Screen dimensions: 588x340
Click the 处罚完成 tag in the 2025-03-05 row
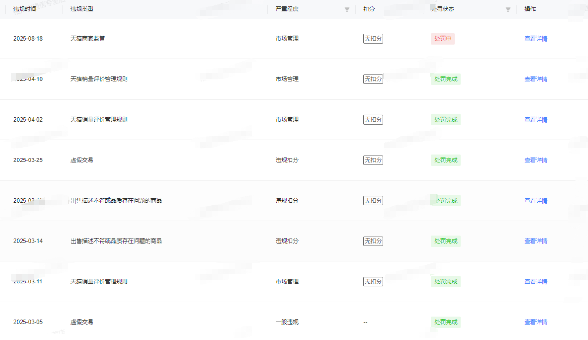(x=446, y=322)
